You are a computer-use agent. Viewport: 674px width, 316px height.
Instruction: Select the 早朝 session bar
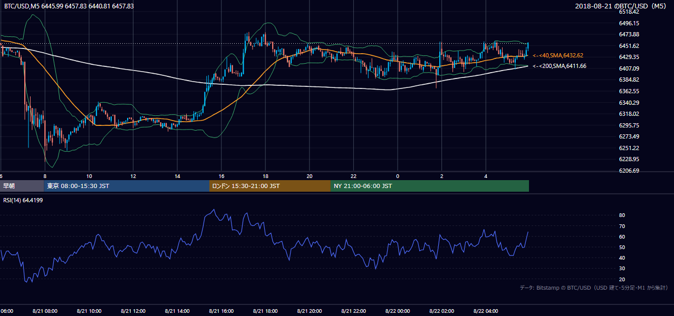(x=22, y=186)
